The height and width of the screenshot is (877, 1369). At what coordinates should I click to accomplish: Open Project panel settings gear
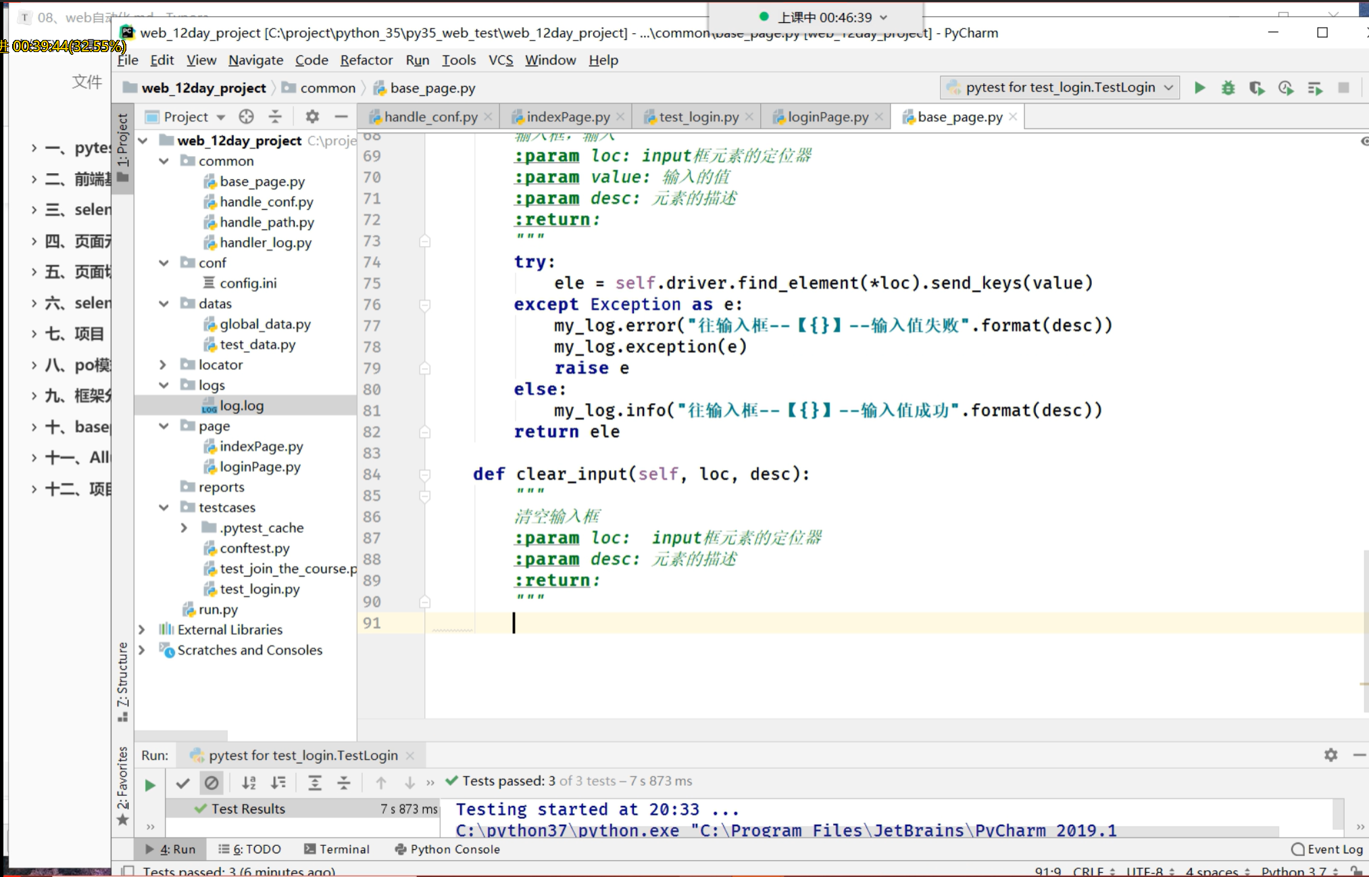point(312,116)
